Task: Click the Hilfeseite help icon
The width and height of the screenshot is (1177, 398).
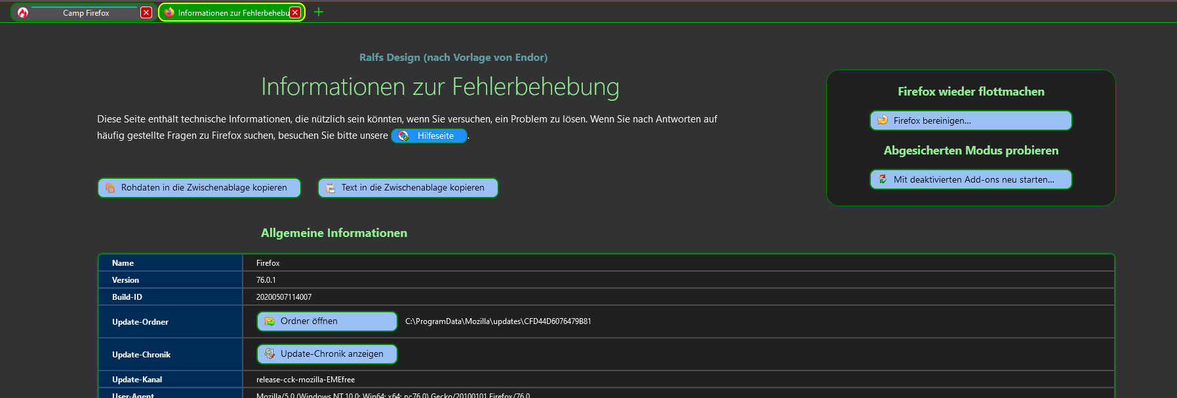Action: click(404, 136)
